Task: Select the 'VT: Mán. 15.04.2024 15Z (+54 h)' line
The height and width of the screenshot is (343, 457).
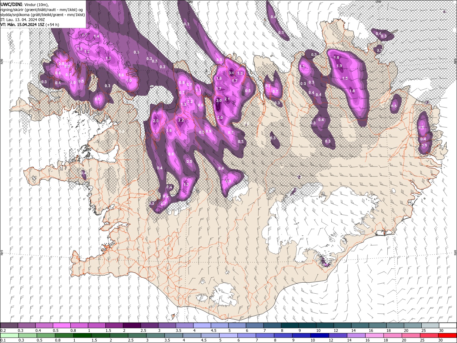Action: [30, 25]
